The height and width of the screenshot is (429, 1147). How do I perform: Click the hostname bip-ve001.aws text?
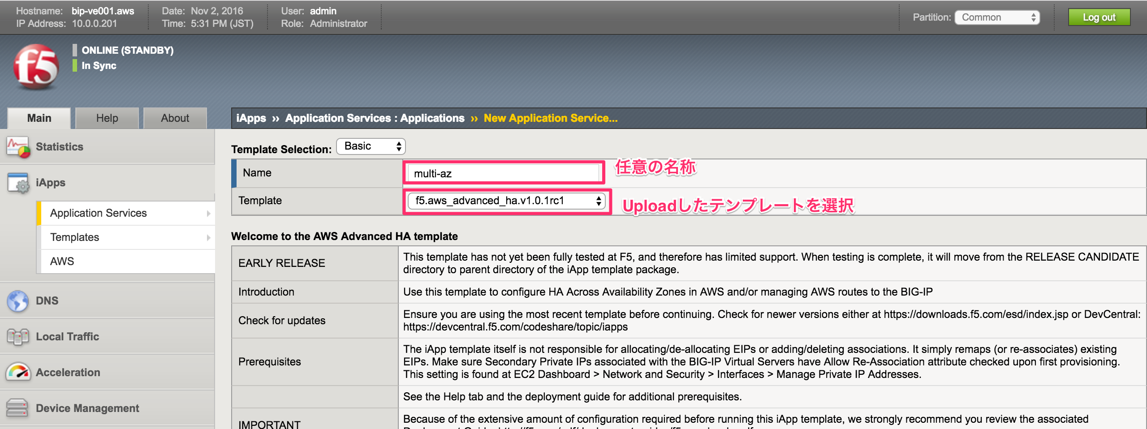pos(103,11)
